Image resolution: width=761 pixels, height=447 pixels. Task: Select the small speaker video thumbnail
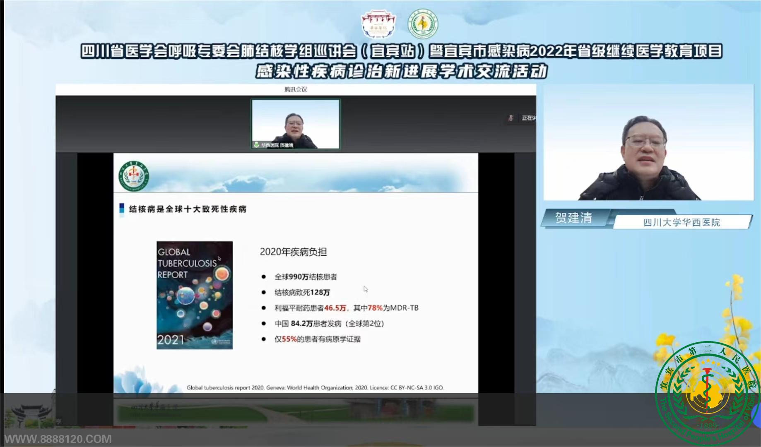[x=296, y=124]
